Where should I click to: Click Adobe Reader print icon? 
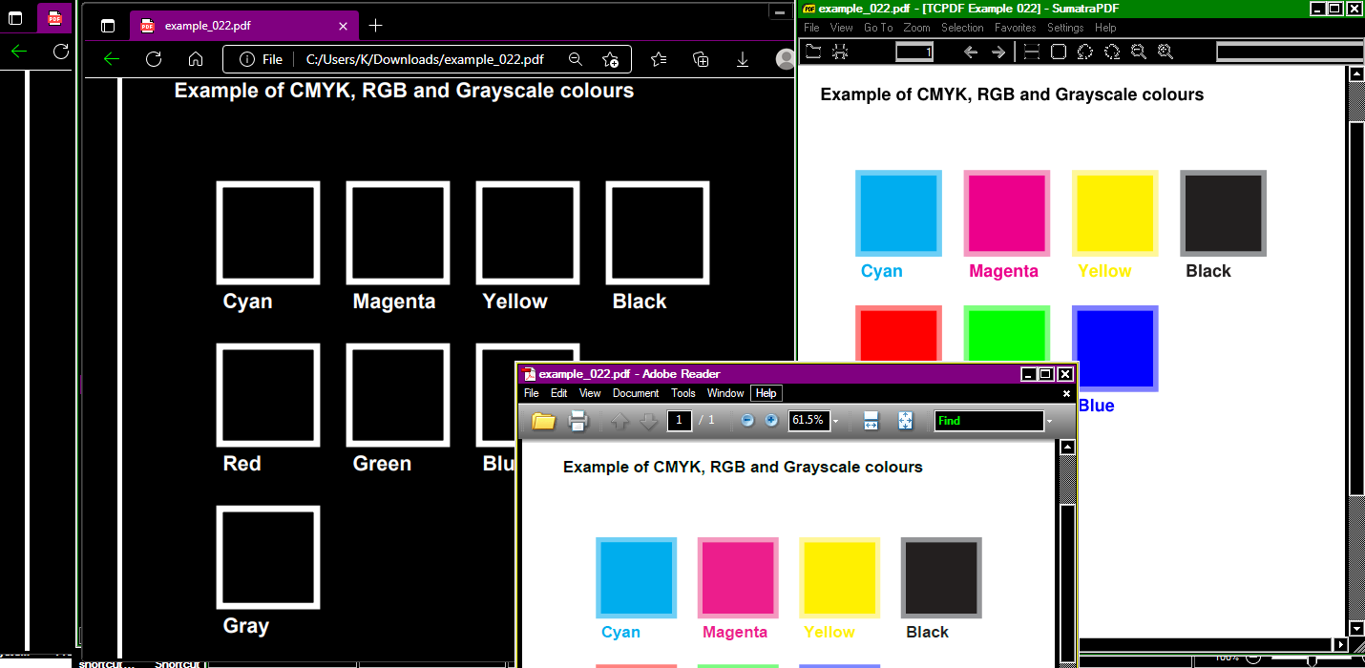click(577, 421)
